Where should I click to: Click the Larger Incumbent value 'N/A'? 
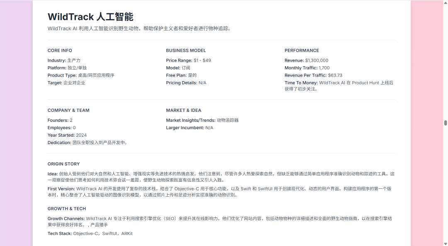point(209,128)
